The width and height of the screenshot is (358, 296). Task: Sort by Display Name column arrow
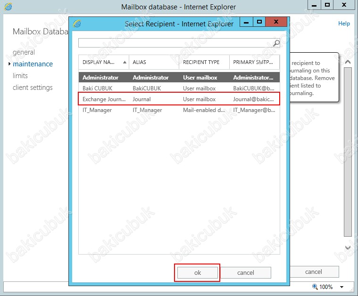tap(125, 62)
